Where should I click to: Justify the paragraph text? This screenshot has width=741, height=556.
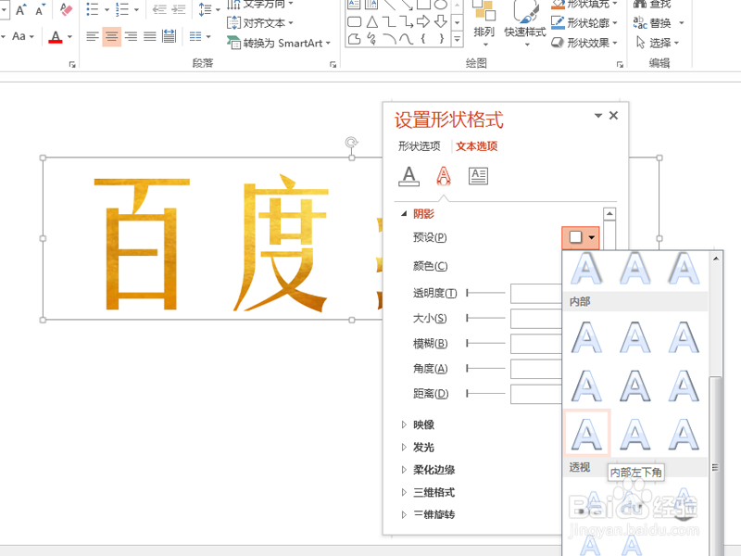[150, 36]
